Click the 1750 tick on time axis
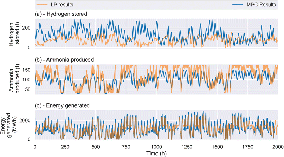The height and width of the screenshot is (157, 284). click(x=248, y=147)
